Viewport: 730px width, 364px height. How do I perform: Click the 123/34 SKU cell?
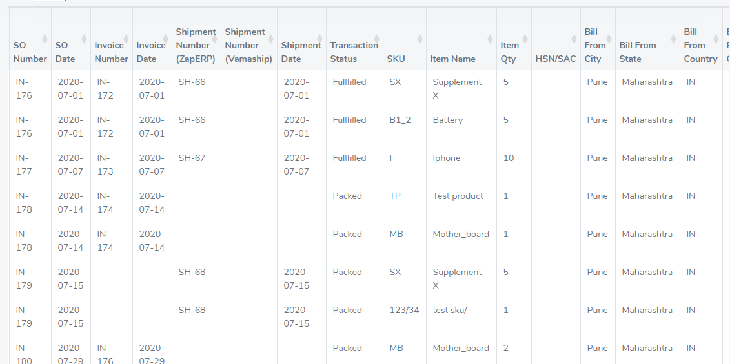click(405, 317)
